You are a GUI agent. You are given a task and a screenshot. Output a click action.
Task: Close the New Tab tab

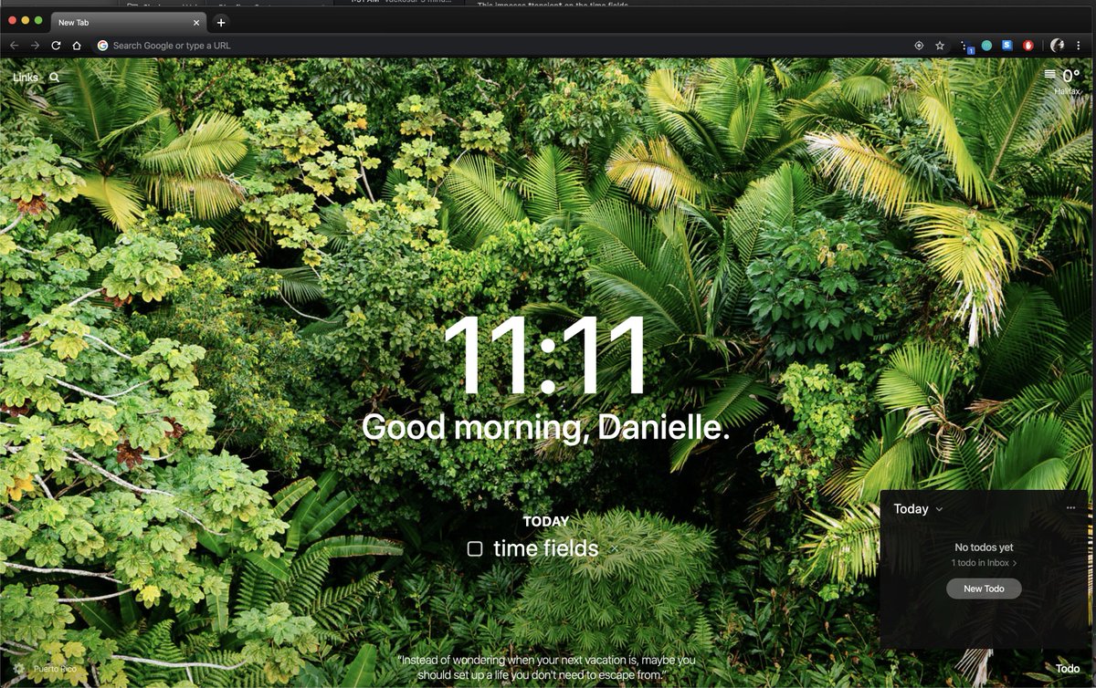coord(196,22)
